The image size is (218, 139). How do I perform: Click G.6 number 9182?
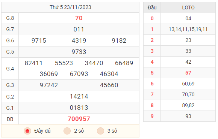119,40
